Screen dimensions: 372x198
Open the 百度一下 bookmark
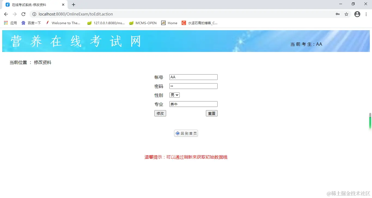coord(31,23)
